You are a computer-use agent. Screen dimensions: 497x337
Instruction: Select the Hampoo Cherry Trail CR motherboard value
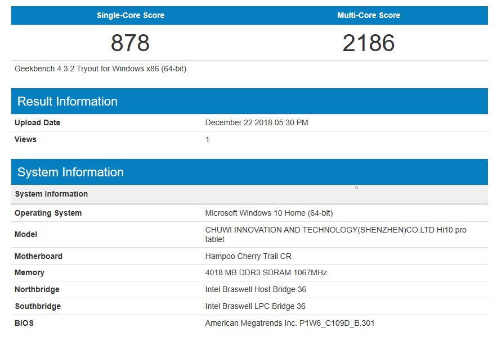click(248, 256)
